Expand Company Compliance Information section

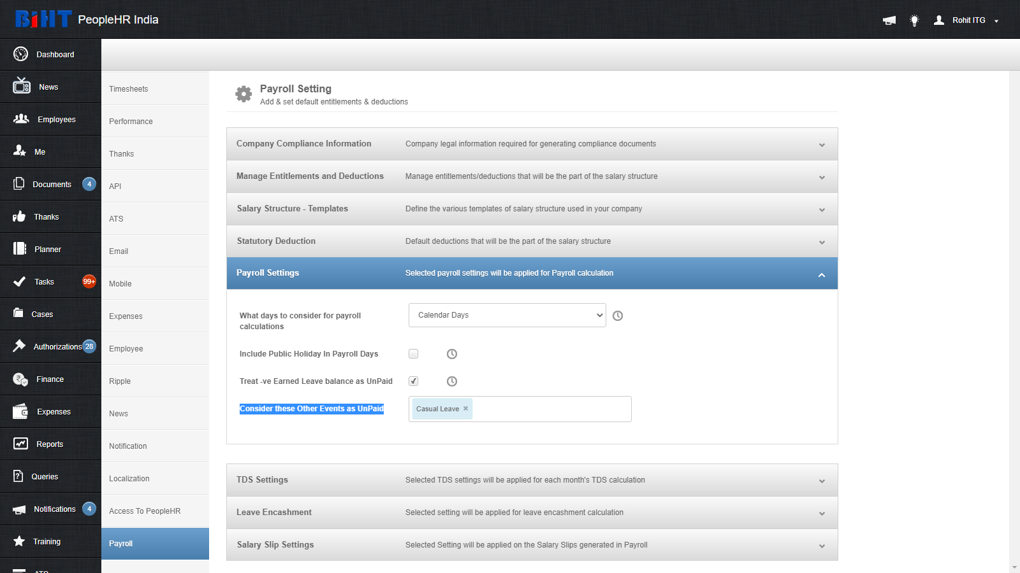[532, 144]
